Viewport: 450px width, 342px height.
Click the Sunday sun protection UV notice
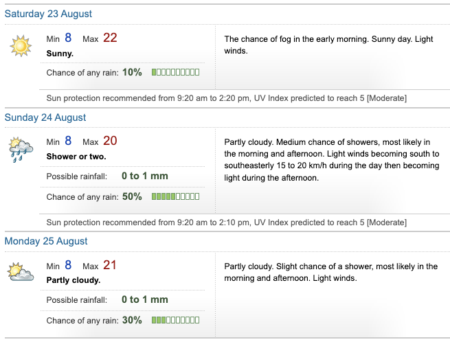(x=226, y=223)
